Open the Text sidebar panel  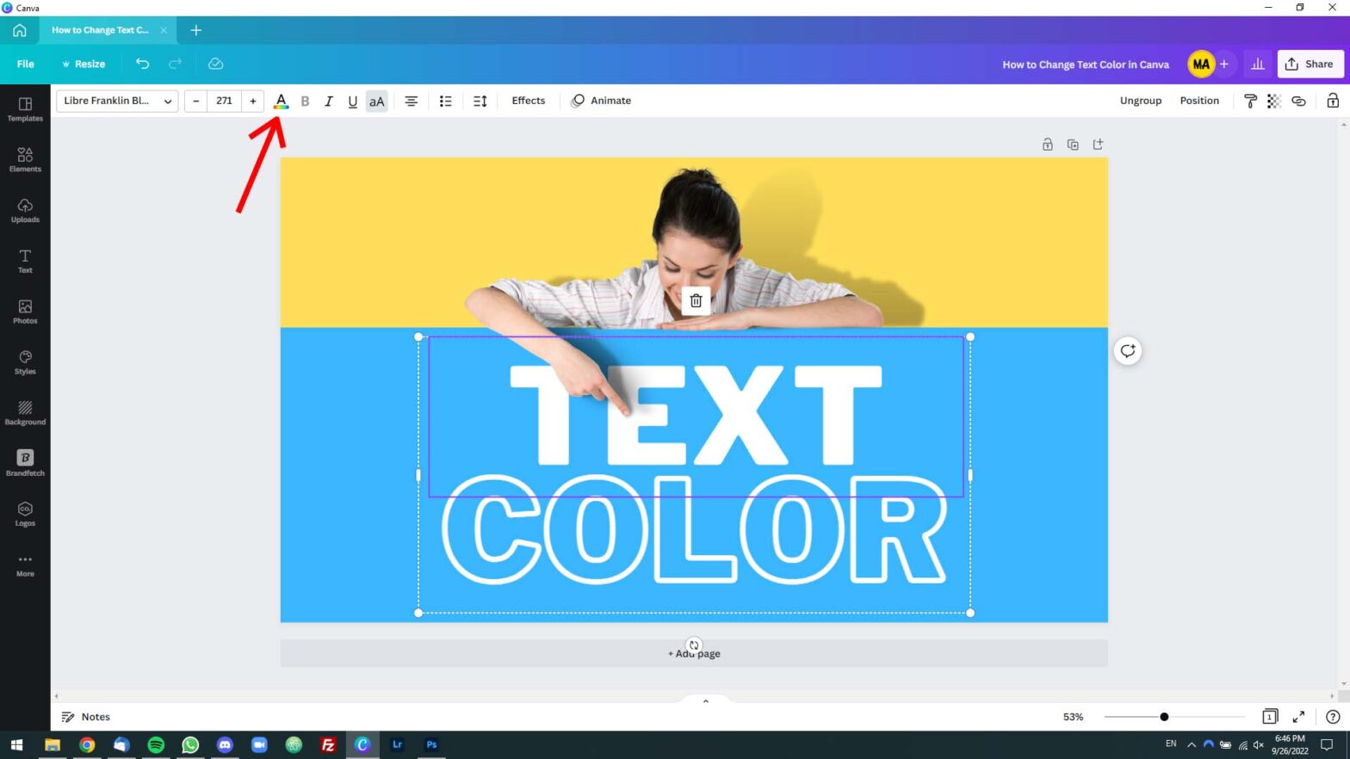tap(25, 261)
